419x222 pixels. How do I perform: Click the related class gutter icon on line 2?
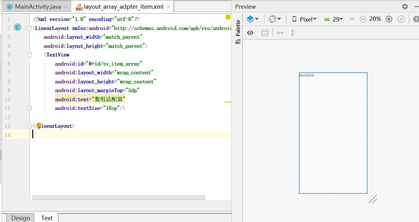(18, 28)
